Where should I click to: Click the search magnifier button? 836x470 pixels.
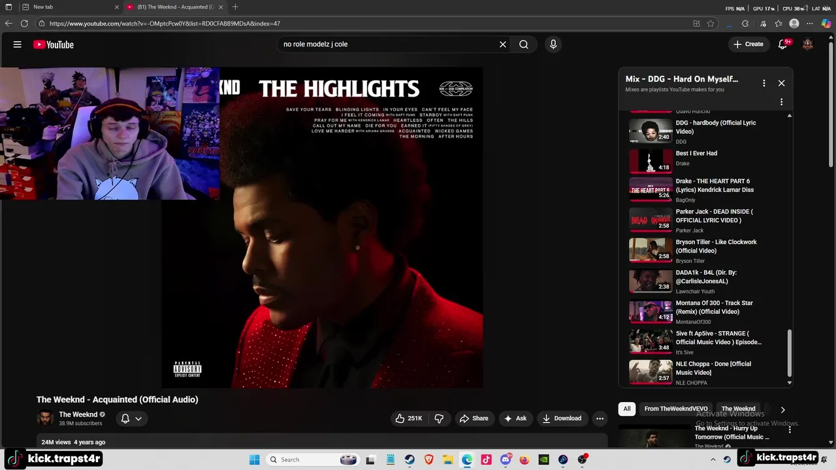(x=524, y=44)
